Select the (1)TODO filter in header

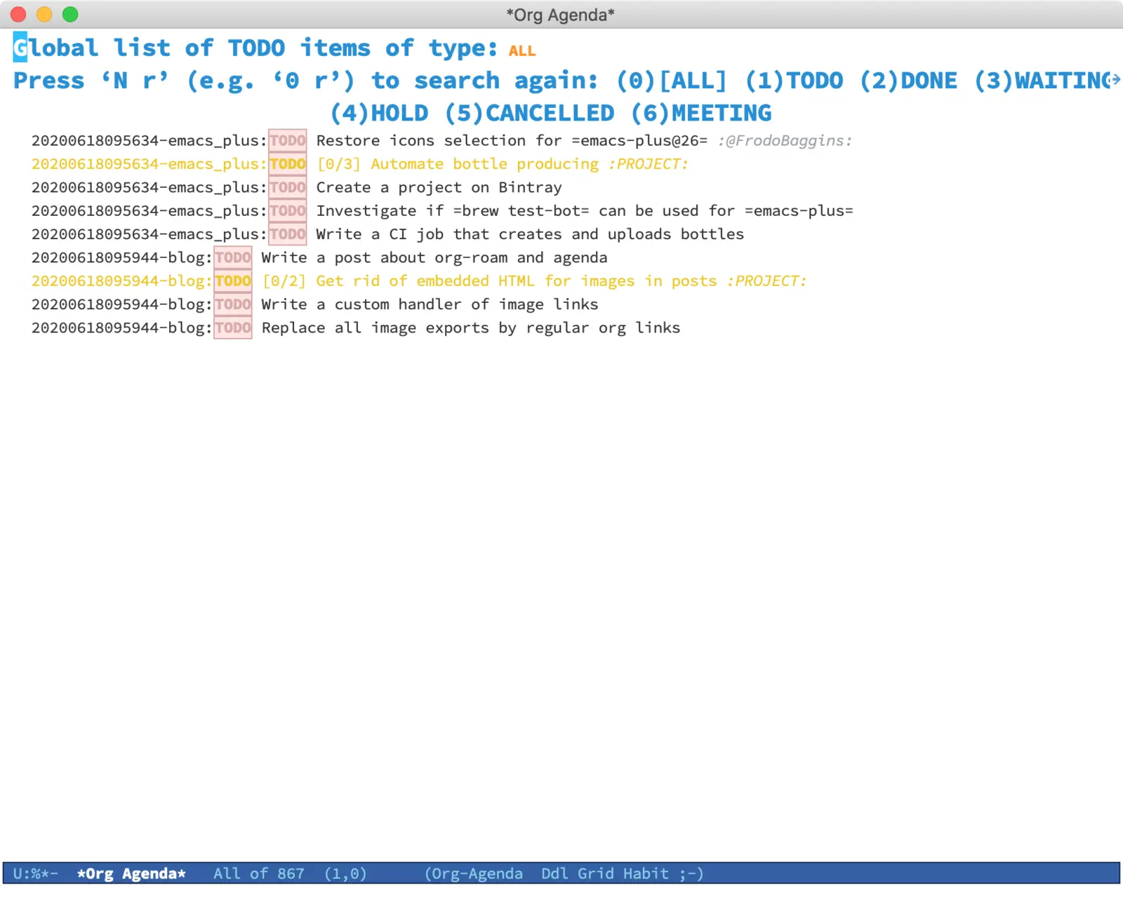pos(794,81)
